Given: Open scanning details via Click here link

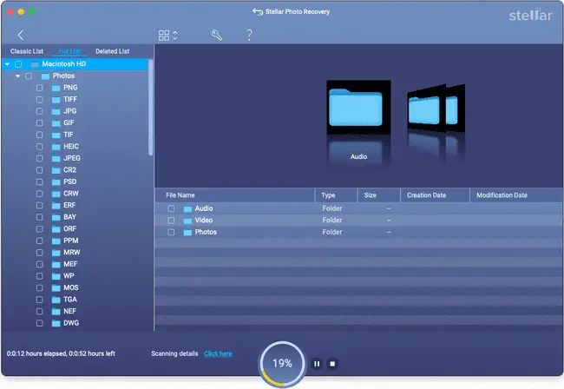Looking at the screenshot, I should point(218,353).
